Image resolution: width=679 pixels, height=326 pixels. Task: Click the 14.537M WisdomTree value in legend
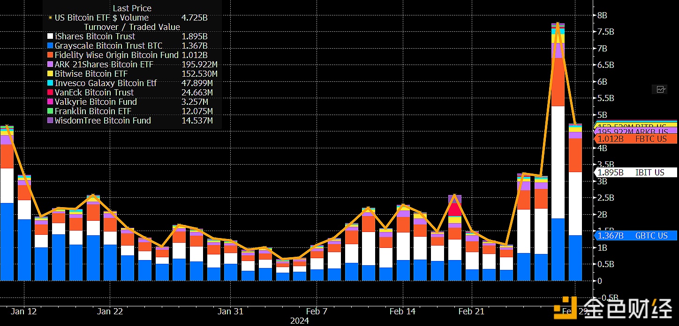click(x=197, y=121)
